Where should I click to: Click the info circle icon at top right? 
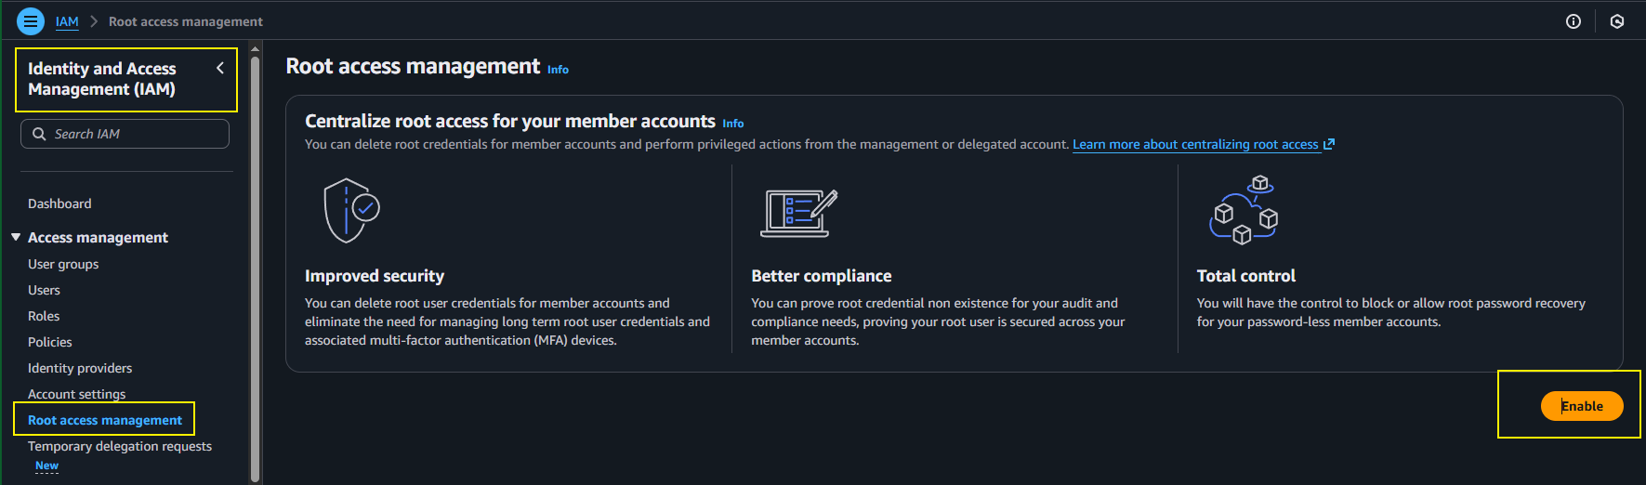(1574, 21)
